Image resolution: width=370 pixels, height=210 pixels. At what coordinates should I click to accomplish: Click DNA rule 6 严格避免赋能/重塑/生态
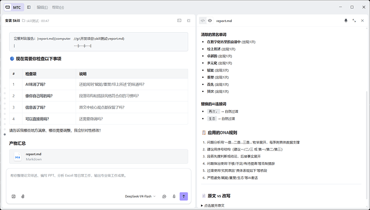click(232, 178)
